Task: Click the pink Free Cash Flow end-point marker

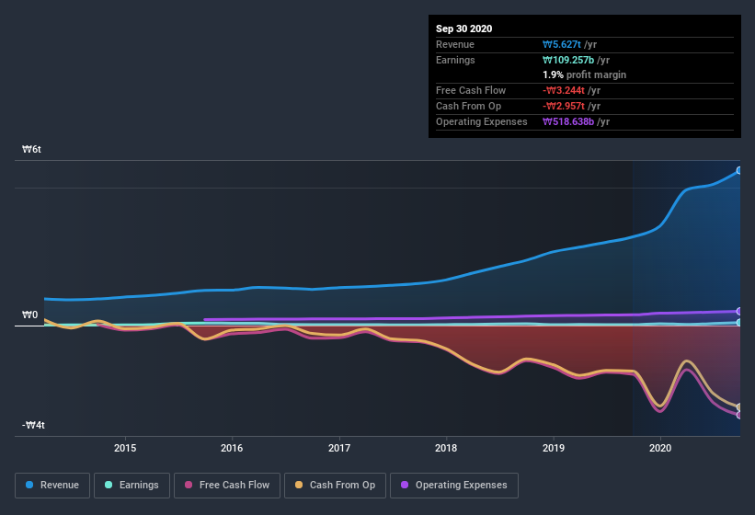Action: pos(738,415)
